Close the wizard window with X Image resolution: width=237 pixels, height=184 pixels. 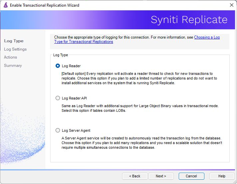pos(232,5)
